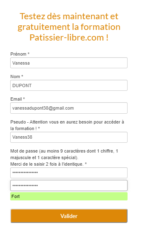The height and width of the screenshot is (236, 152).
Task: Click the Pseudo - Attention label line
Action: tap(67, 122)
